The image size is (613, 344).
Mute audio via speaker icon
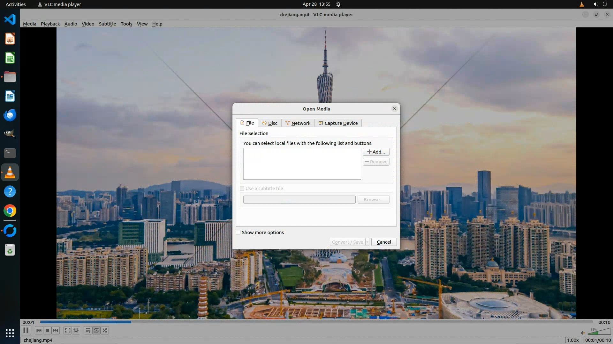pyautogui.click(x=583, y=333)
